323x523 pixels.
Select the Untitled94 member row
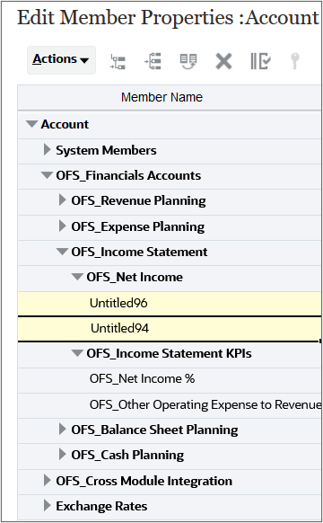pos(170,329)
